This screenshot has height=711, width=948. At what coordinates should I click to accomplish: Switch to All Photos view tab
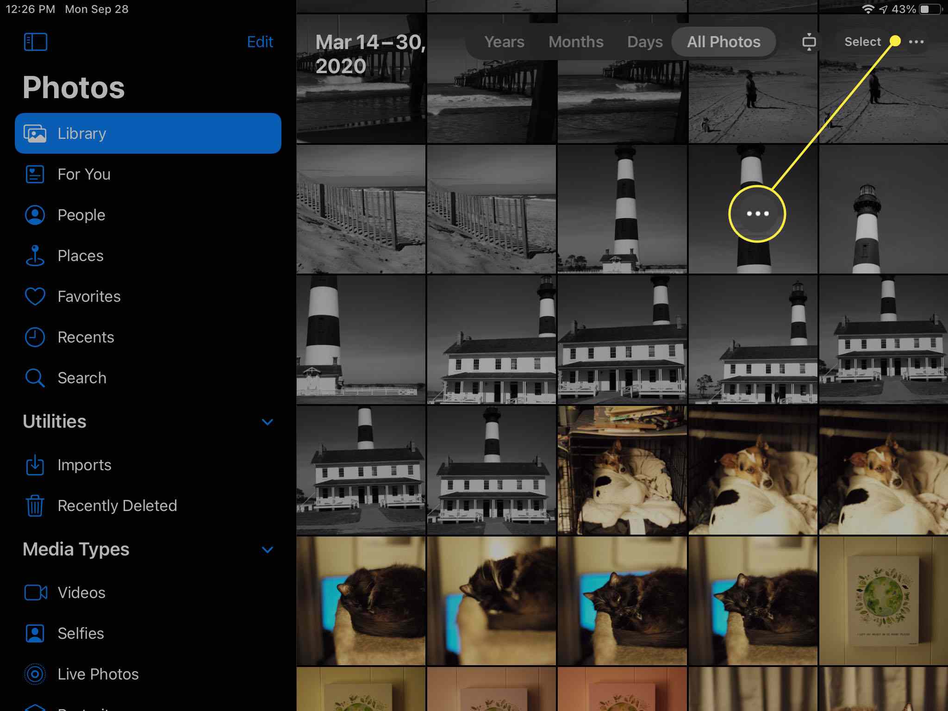(722, 41)
